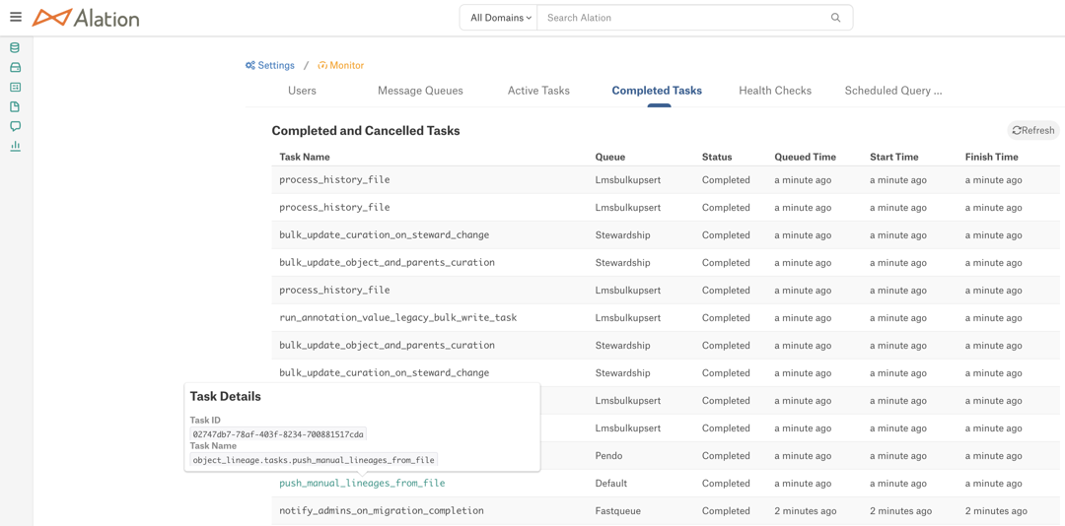Switch to the Users tab
1065x526 pixels.
click(x=303, y=91)
